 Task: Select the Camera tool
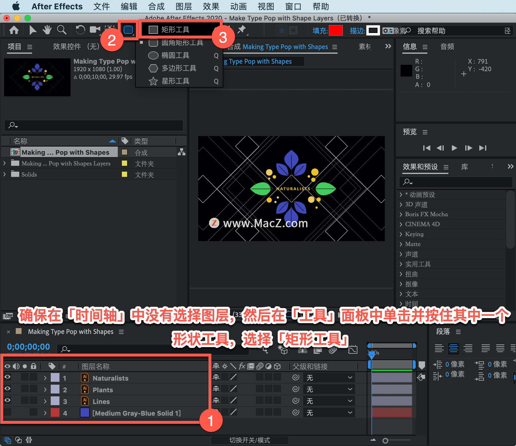[x=95, y=30]
